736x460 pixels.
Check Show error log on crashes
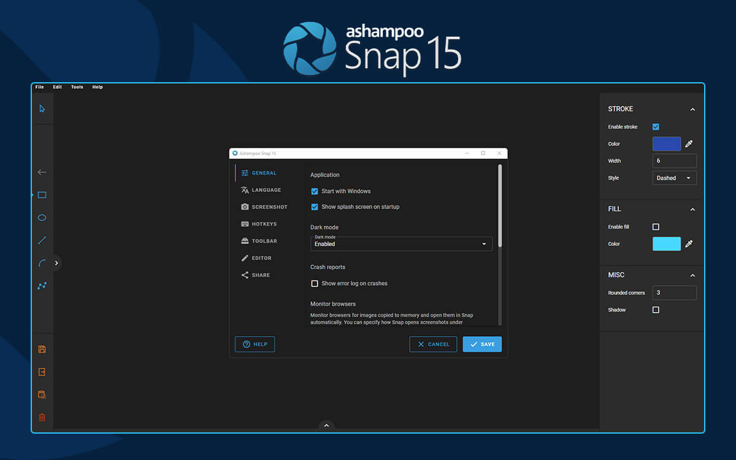click(315, 284)
